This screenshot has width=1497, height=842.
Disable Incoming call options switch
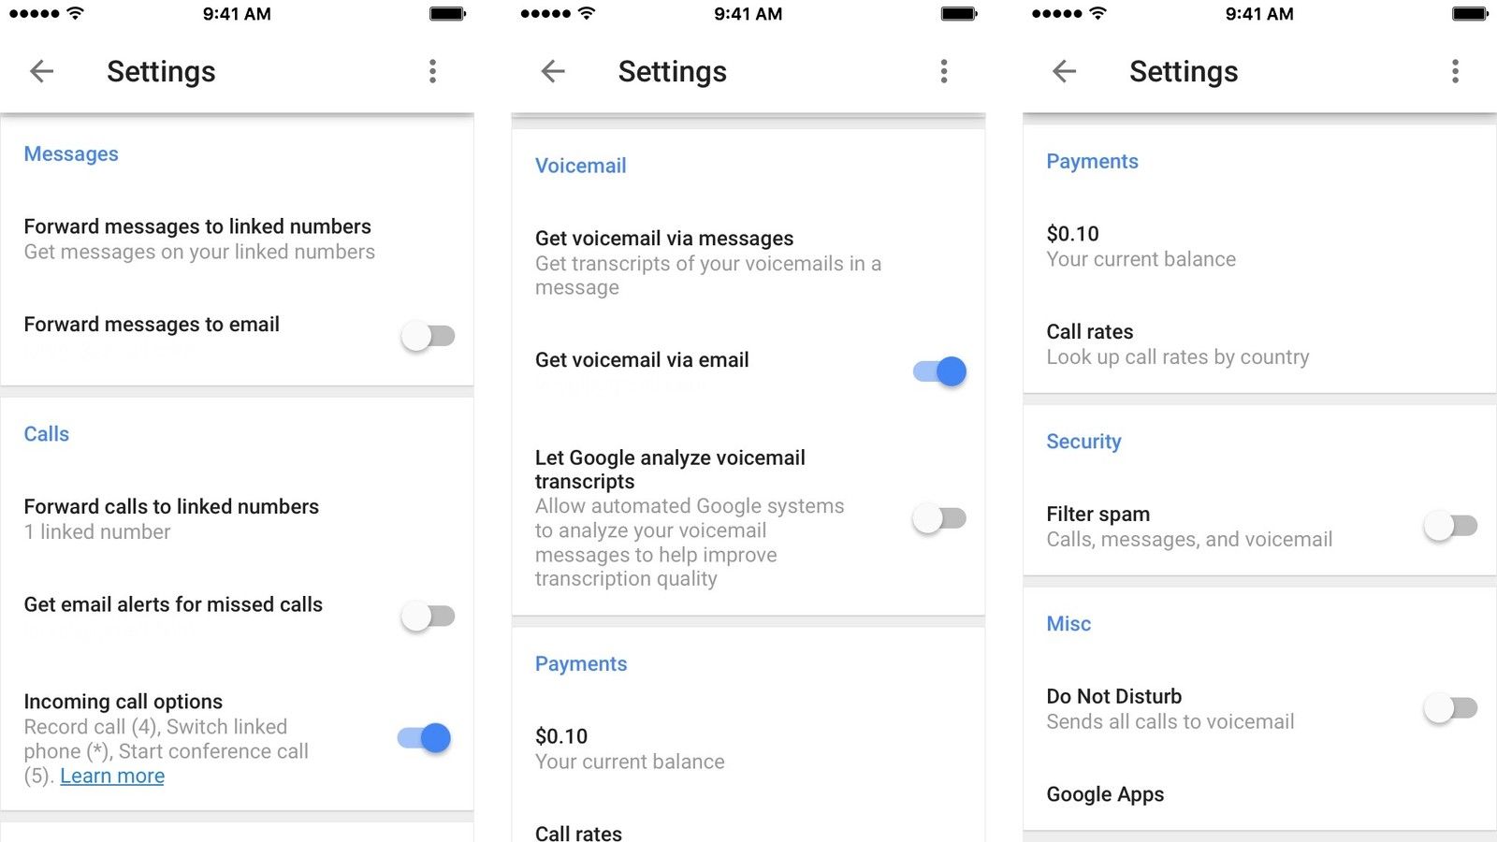coord(425,738)
